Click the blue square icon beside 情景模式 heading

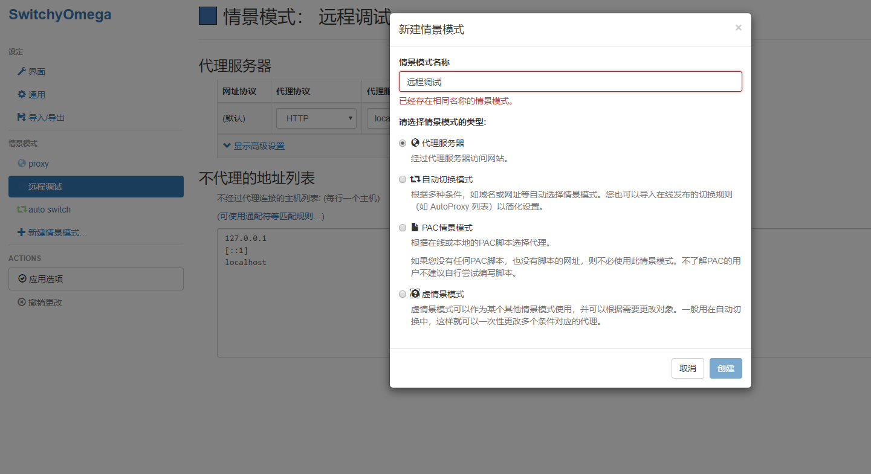tap(208, 16)
